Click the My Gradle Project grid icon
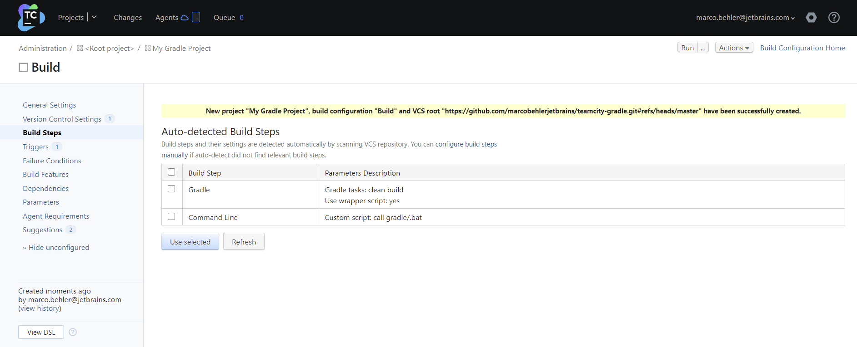The height and width of the screenshot is (347, 857). click(148, 48)
